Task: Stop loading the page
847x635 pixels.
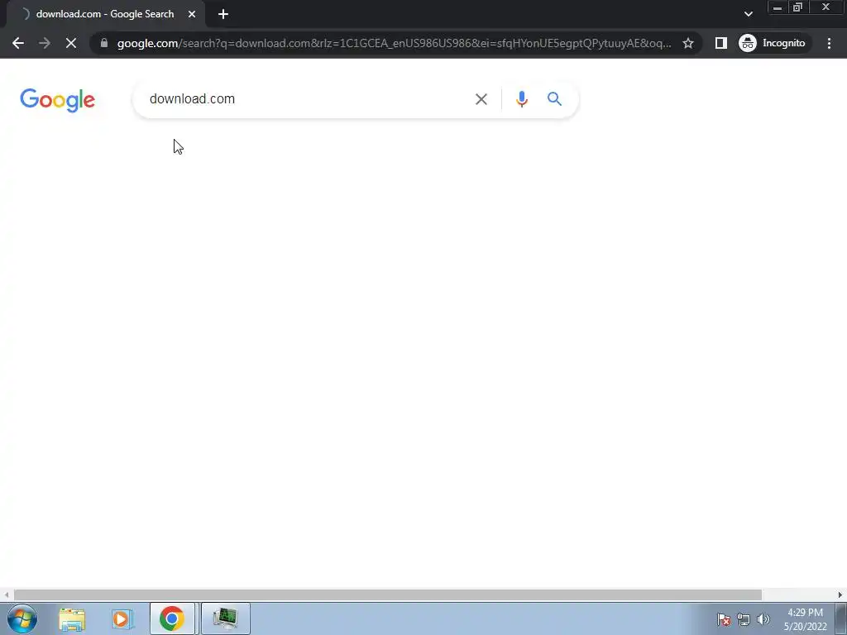Action: [71, 43]
